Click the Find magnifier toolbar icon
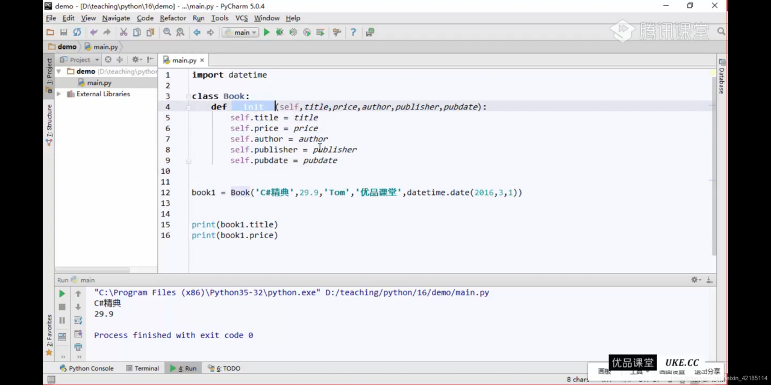The height and width of the screenshot is (385, 771). (x=167, y=32)
